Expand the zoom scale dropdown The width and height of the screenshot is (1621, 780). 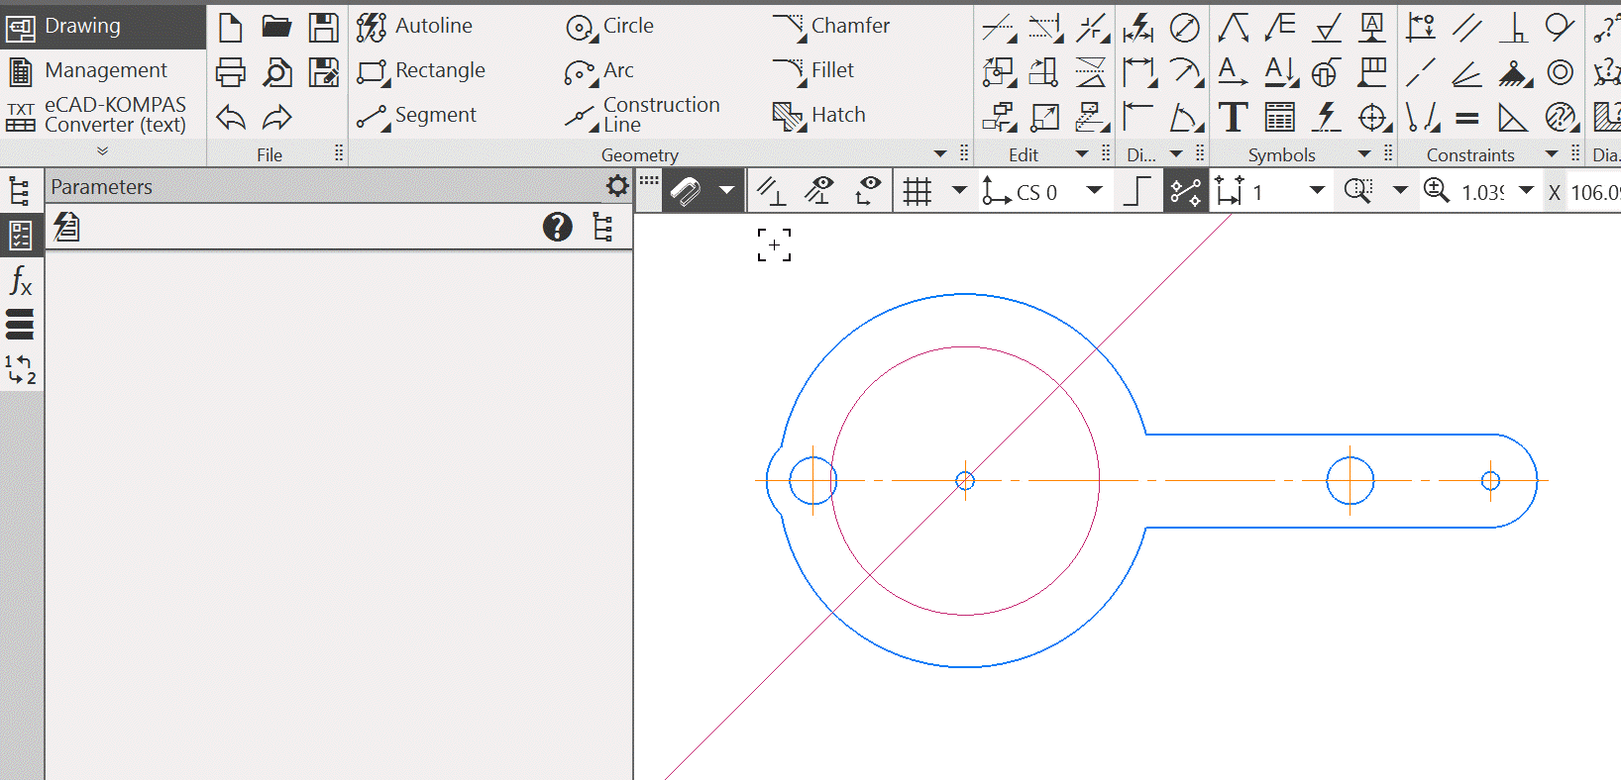(1526, 191)
